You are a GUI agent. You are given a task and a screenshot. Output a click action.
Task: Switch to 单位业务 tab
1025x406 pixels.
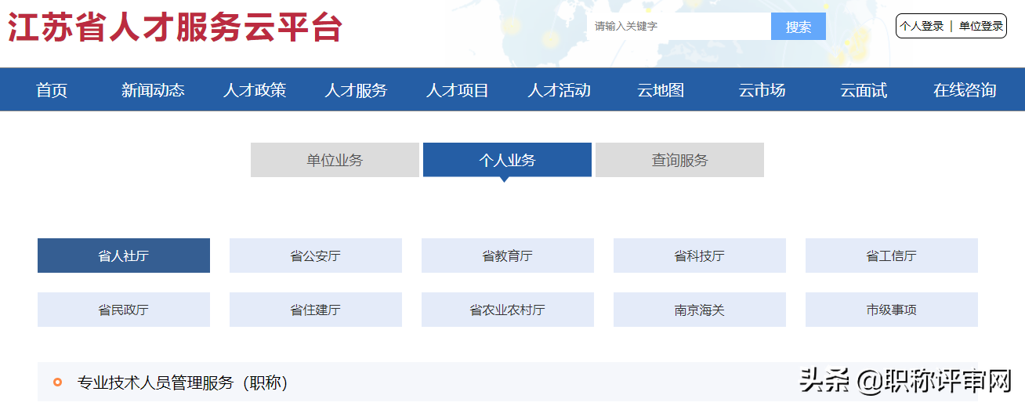tap(335, 160)
